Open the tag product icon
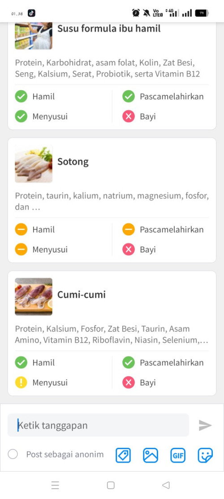 point(123,455)
